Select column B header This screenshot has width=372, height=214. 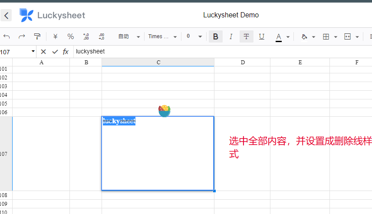click(86, 63)
